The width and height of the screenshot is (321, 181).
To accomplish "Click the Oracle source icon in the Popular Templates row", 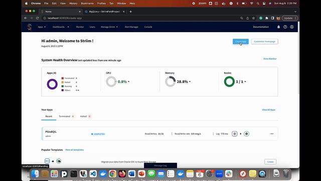I will 47,161.
